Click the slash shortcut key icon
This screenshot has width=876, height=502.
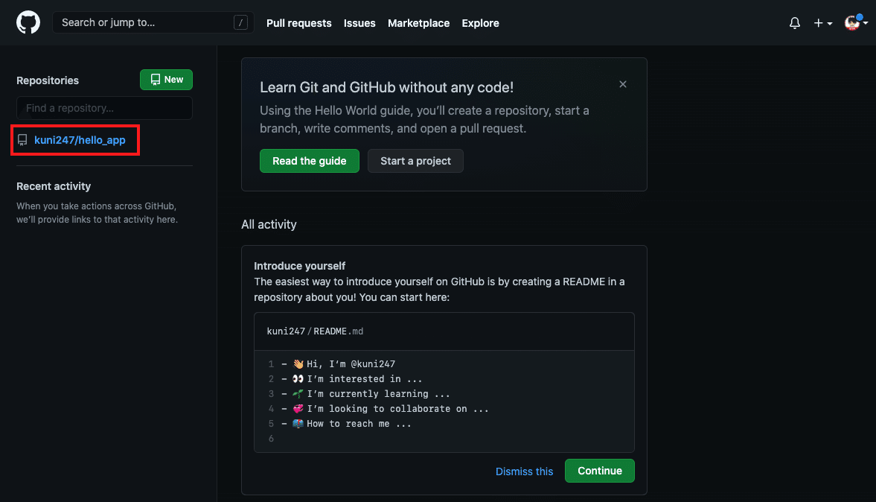click(x=240, y=22)
